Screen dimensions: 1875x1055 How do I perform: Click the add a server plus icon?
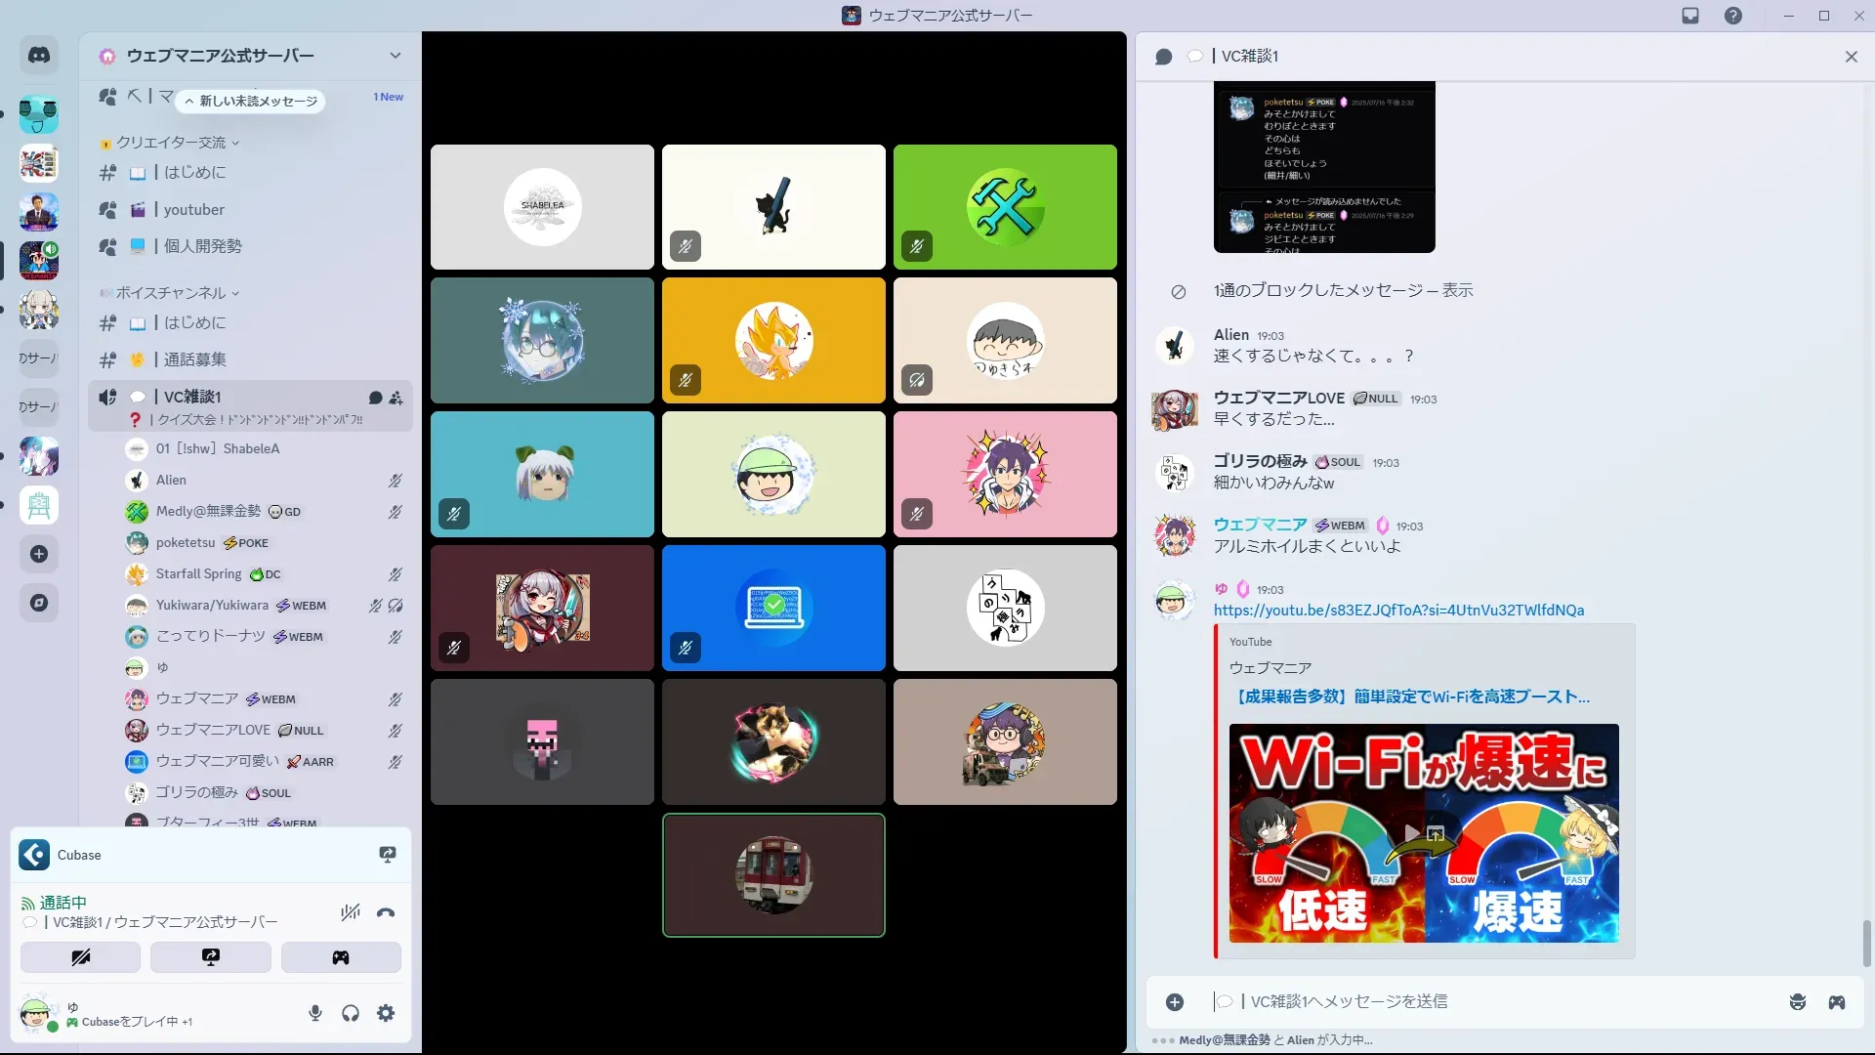[x=39, y=554]
